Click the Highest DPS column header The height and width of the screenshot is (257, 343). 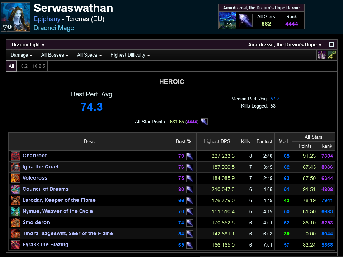217,141
